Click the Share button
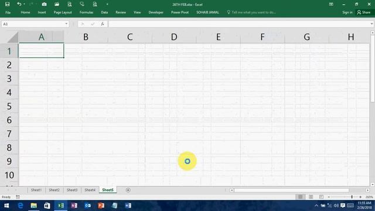This screenshot has width=375, height=211. (x=363, y=12)
